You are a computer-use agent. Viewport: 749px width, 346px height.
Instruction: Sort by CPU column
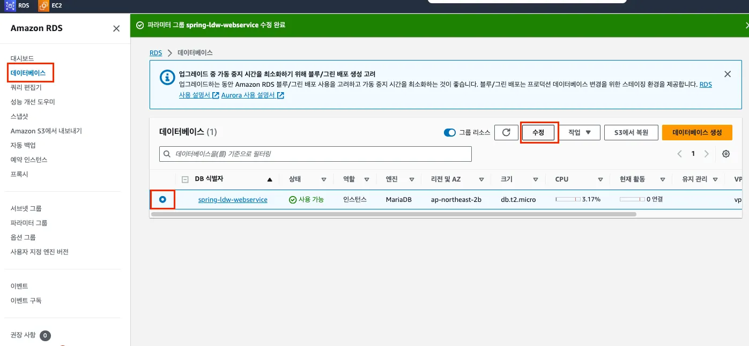(600, 179)
